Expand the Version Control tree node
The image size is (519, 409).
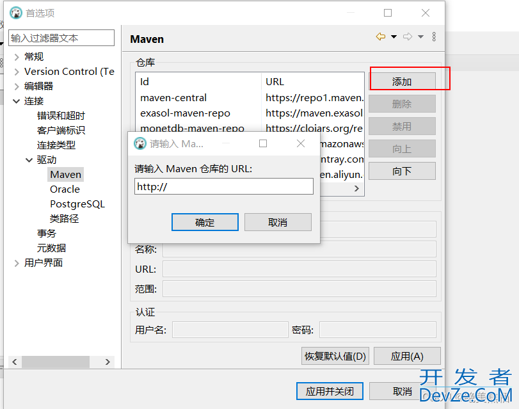pyautogui.click(x=17, y=72)
